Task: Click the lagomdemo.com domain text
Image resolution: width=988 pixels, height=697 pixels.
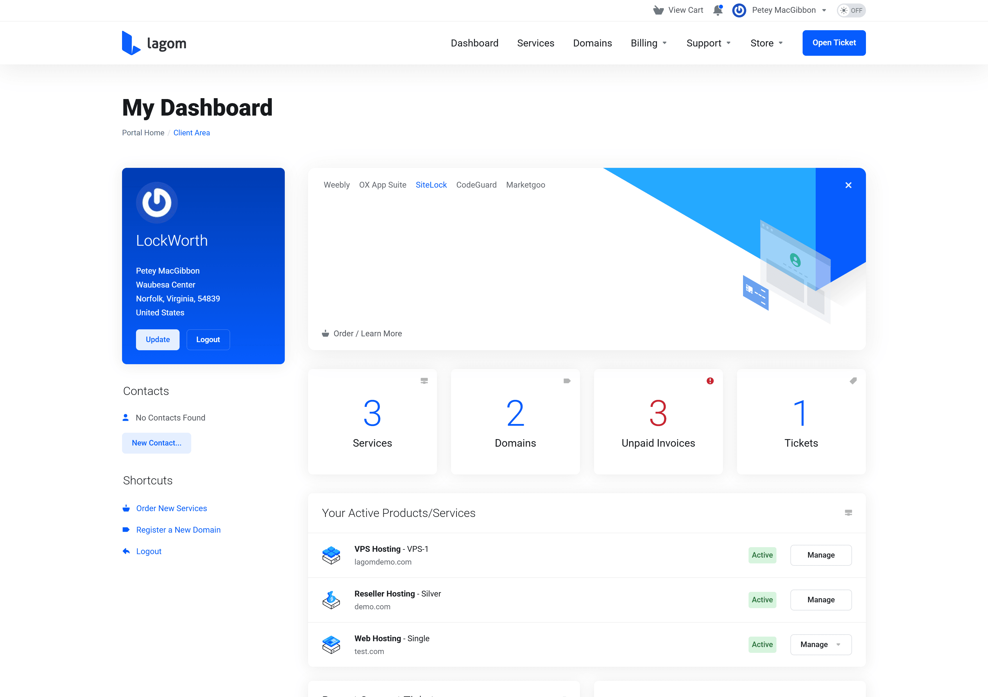Action: [382, 562]
